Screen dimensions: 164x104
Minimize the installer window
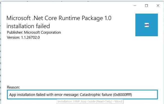[135, 6]
